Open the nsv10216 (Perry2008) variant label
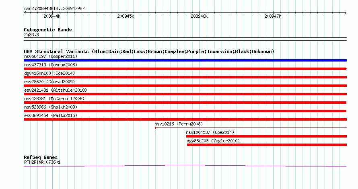 click(179, 124)
